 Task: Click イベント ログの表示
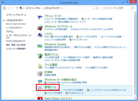[x=55, y=93]
